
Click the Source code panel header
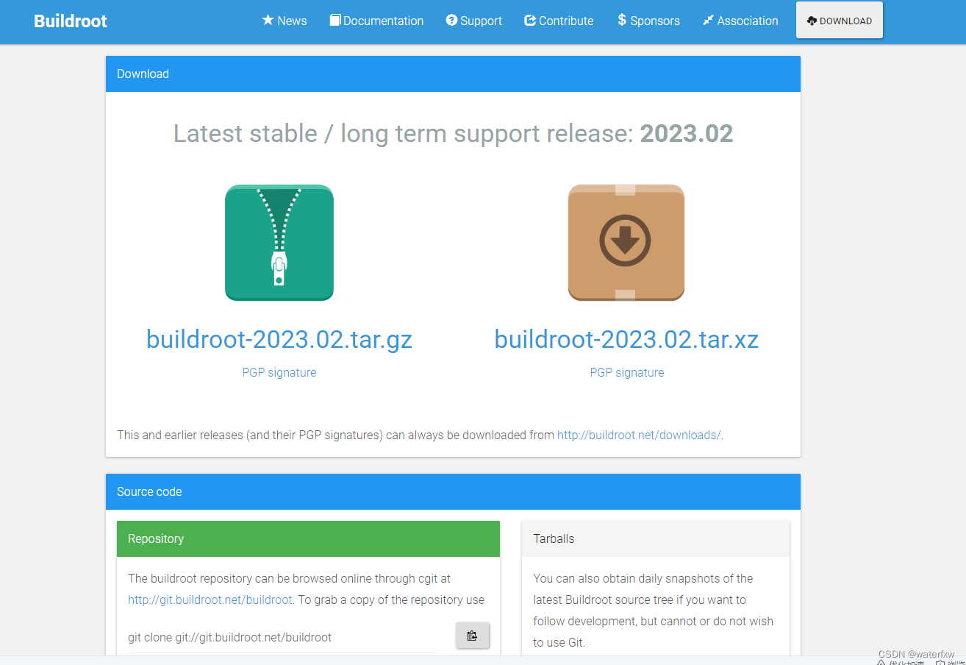coord(453,491)
